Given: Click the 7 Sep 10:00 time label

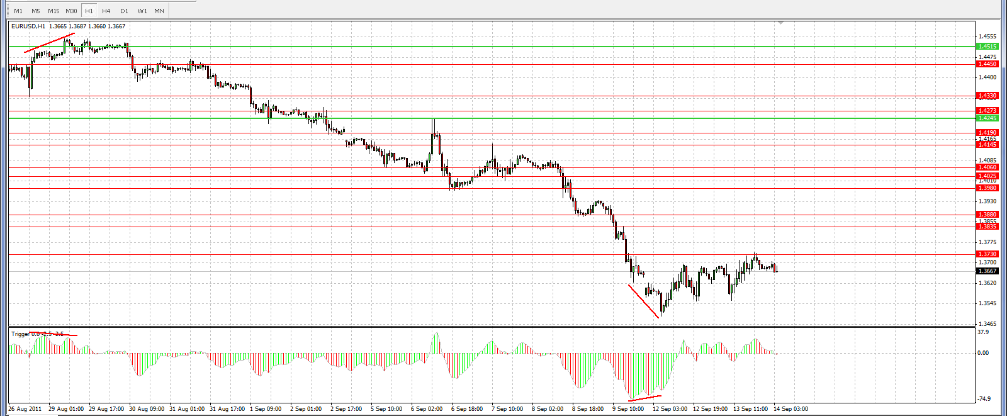Looking at the screenshot, I should pos(507,409).
